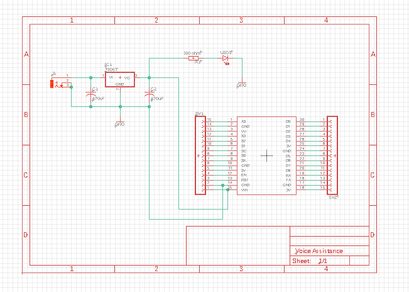Click pin number 30 next to D0
This screenshot has height=292, width=409.
pyautogui.click(x=302, y=120)
